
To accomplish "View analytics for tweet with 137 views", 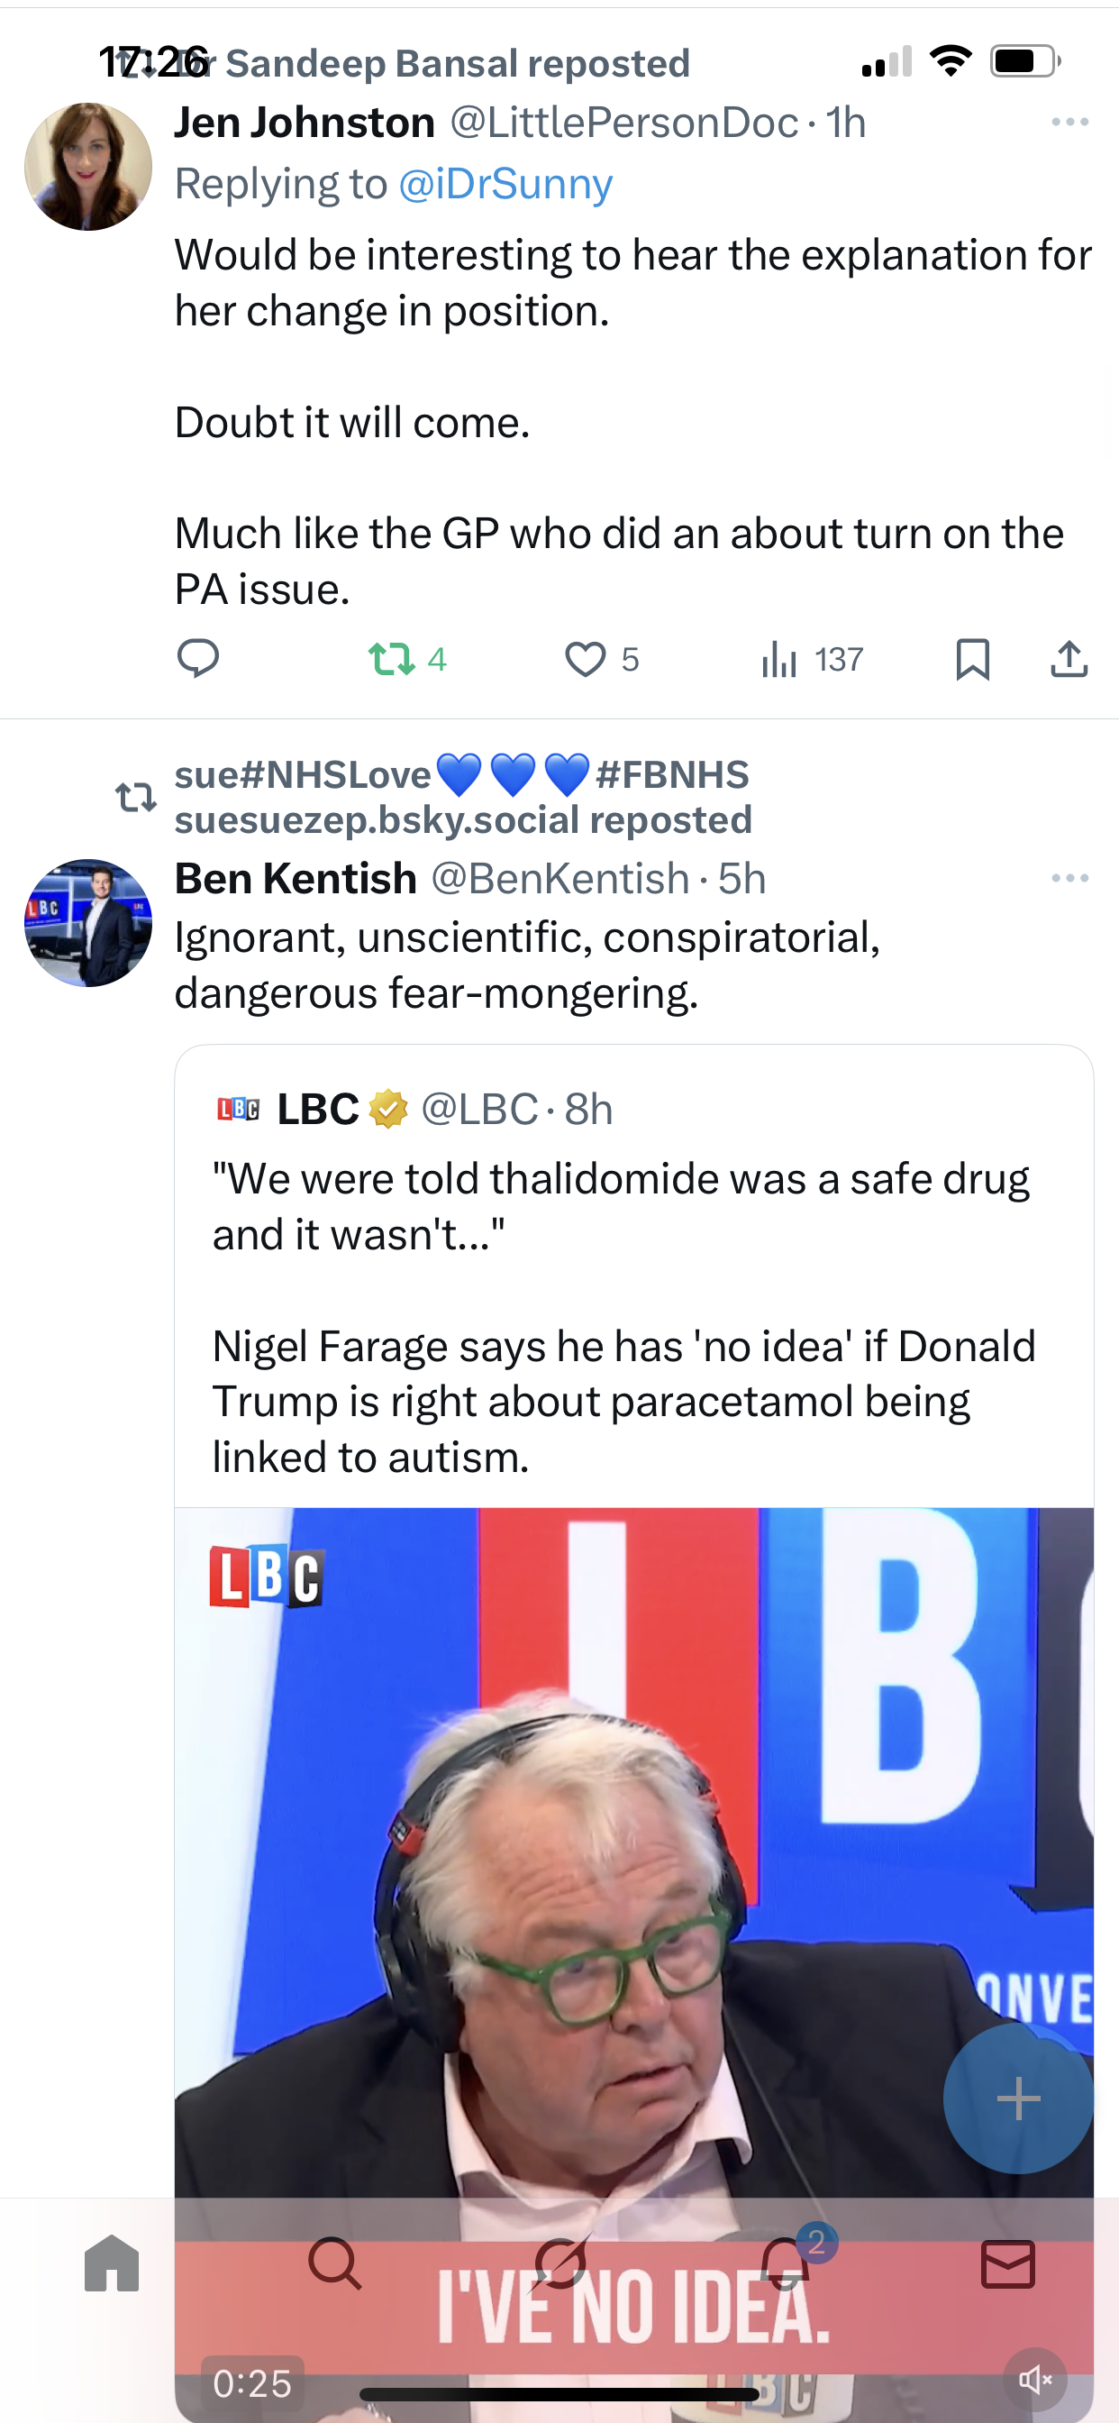I will click(779, 658).
